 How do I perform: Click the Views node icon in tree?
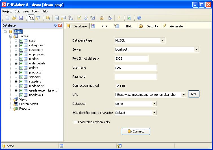pyautogui.click(x=16, y=99)
